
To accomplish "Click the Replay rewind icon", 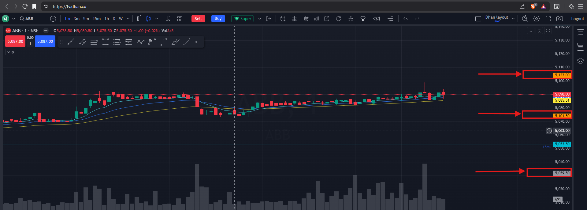I will tap(376, 19).
